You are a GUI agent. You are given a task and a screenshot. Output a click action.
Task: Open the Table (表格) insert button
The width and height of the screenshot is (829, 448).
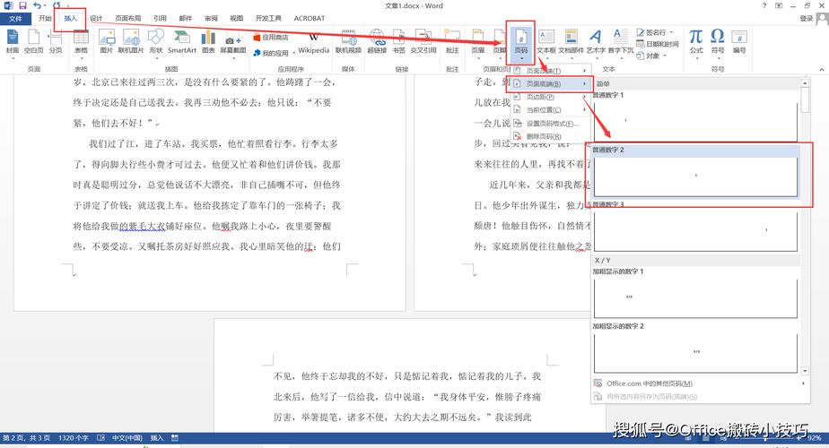pos(81,42)
